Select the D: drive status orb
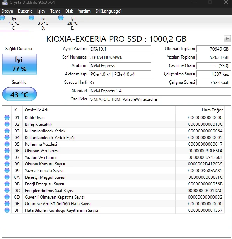Viewport: 232px width, 239px height. pos(32,18)
